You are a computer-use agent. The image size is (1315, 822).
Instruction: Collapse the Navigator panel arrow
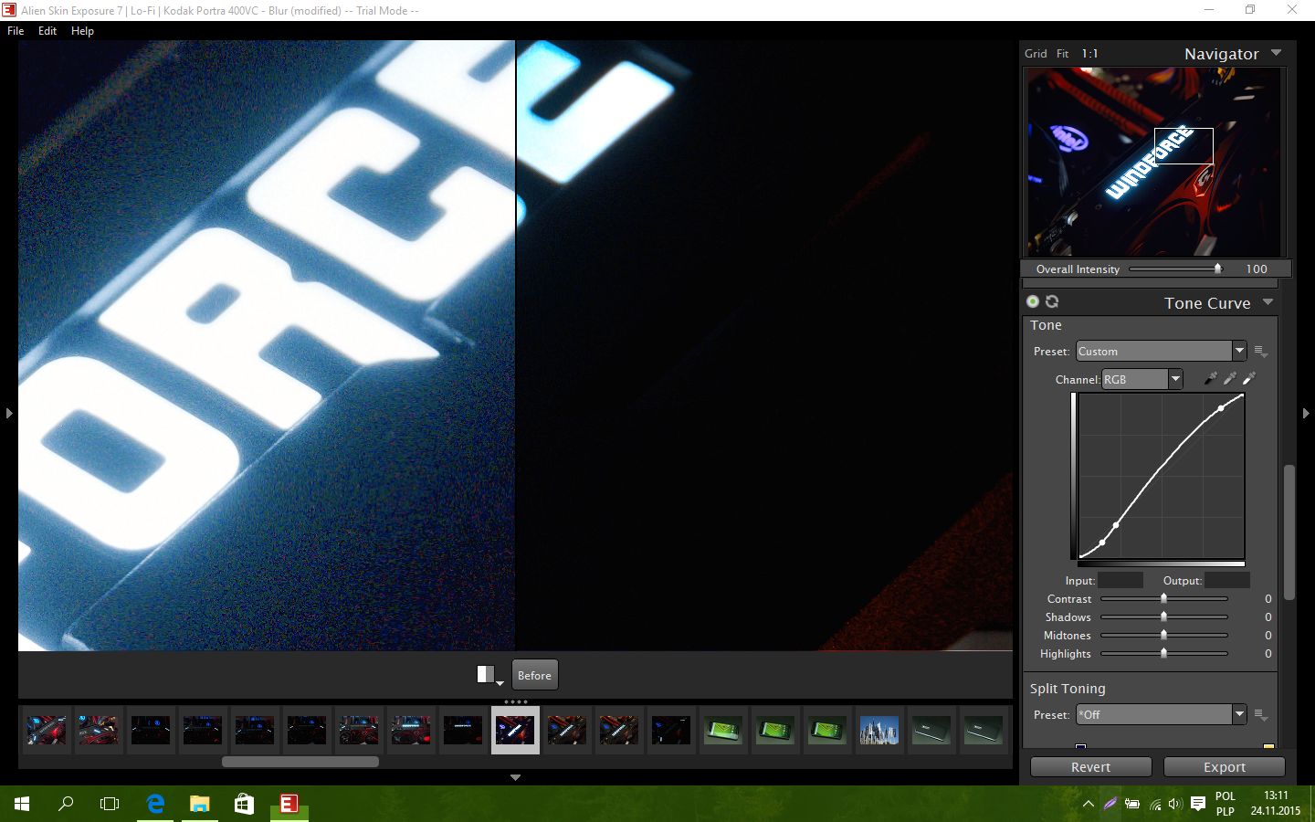(1277, 53)
